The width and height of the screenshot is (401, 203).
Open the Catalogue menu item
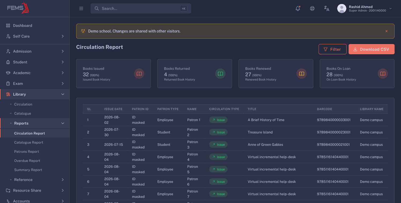click(23, 113)
